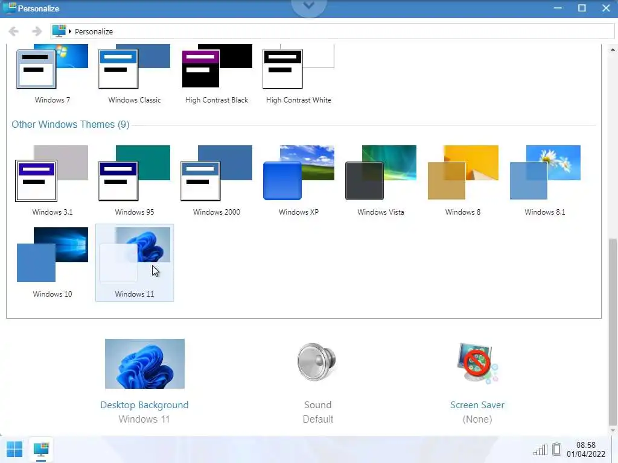Maximize the Personalize window
Viewport: 618px width, 463px height.
[x=582, y=8]
